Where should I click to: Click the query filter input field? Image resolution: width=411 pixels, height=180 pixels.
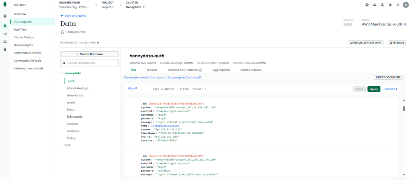coord(250,89)
